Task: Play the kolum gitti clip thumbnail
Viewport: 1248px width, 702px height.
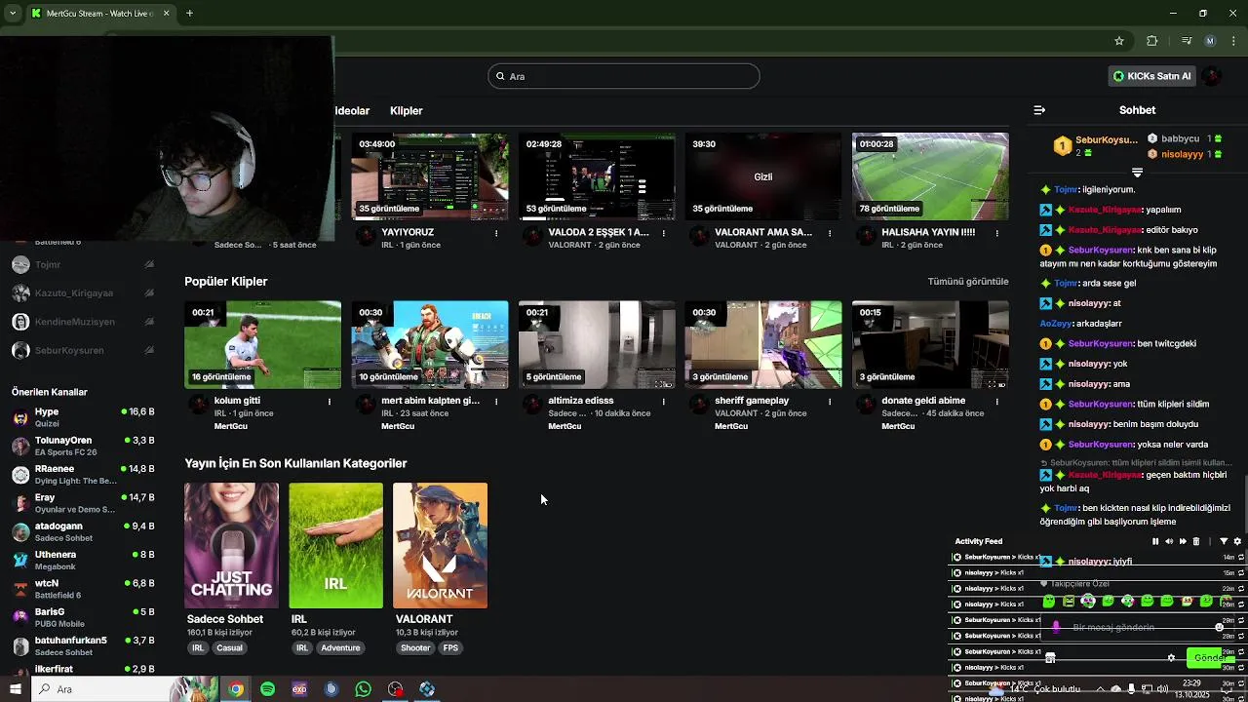Action: pos(262,344)
